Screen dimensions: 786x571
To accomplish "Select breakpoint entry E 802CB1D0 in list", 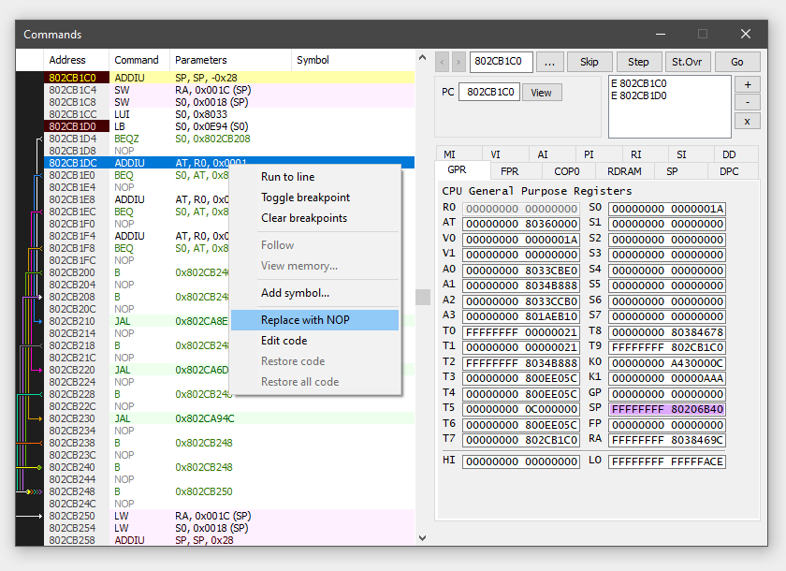I will pyautogui.click(x=641, y=95).
